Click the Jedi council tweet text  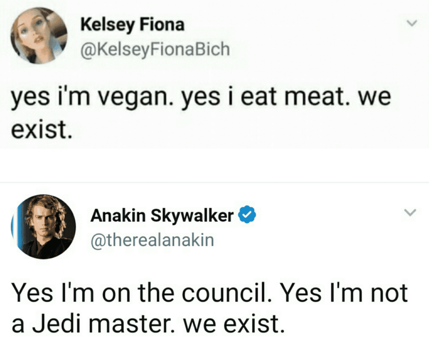pos(210,306)
